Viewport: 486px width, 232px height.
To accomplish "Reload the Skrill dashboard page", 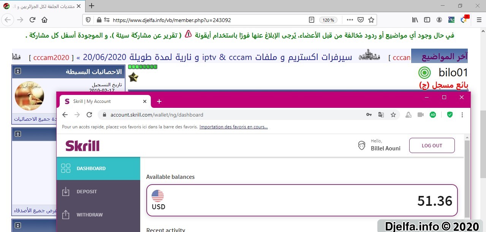I will point(89,115).
